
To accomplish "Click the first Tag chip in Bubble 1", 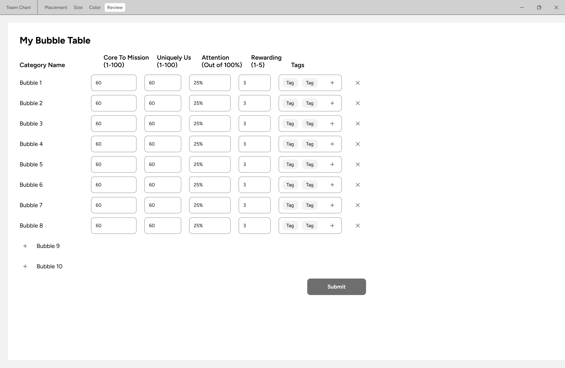I will tap(290, 83).
